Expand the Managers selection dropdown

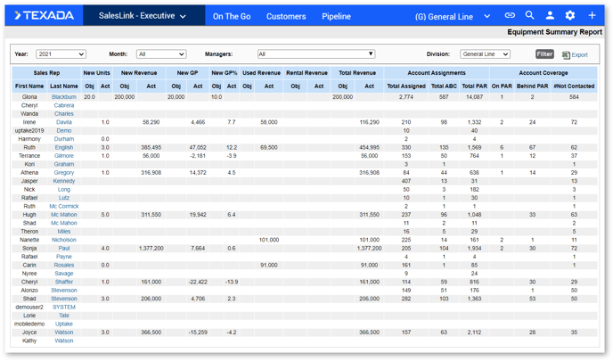315,54
